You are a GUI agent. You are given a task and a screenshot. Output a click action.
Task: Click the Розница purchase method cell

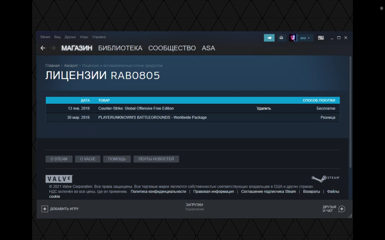(328, 117)
